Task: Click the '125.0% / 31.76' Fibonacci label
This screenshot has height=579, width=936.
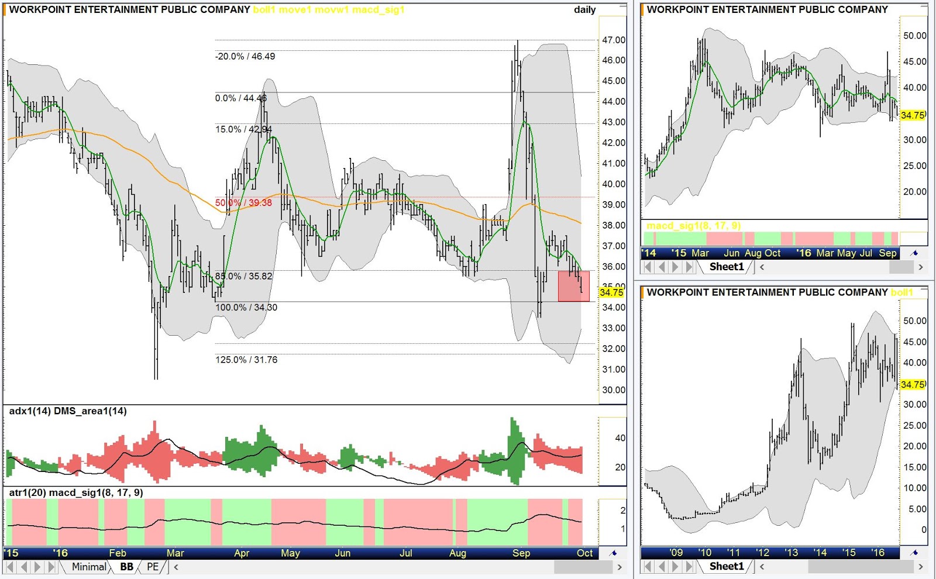Action: click(246, 360)
